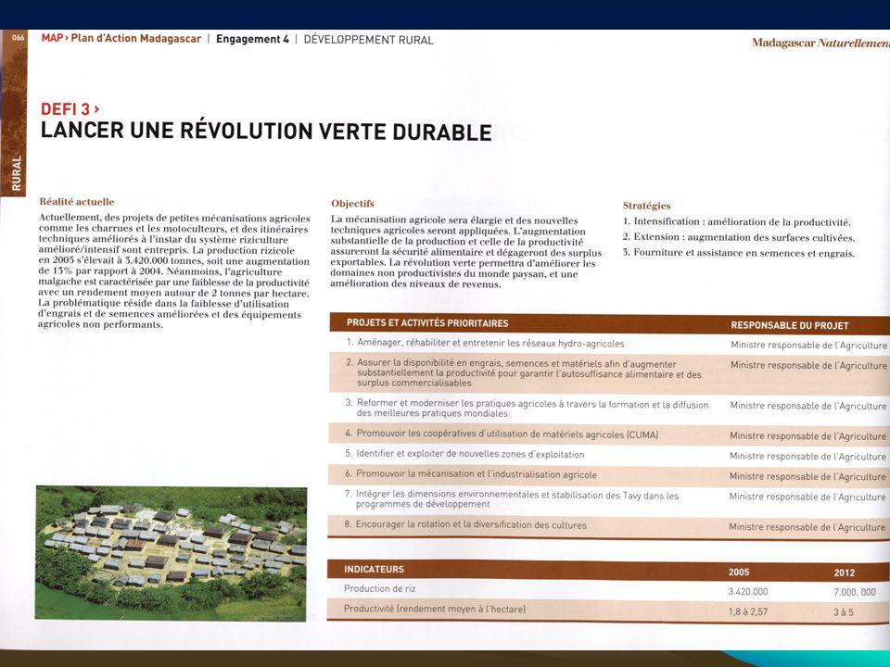
Task: Click the value '3.420.000' in indicators
Action: [x=748, y=592]
